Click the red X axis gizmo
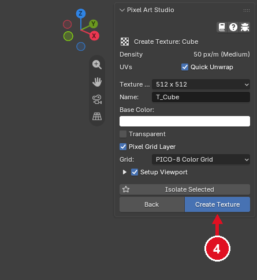Viewport: 257px width, 280px height. pos(94,36)
